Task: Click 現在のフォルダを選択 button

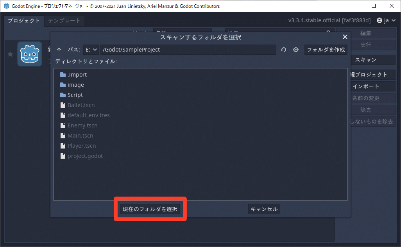Action: coord(150,209)
